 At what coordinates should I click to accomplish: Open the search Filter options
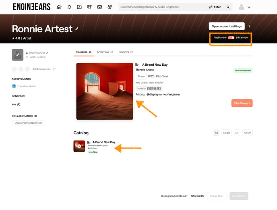coord(215,7)
